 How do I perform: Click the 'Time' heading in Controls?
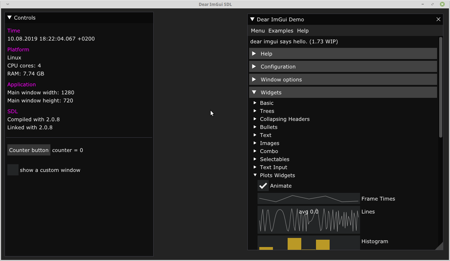pos(14,31)
